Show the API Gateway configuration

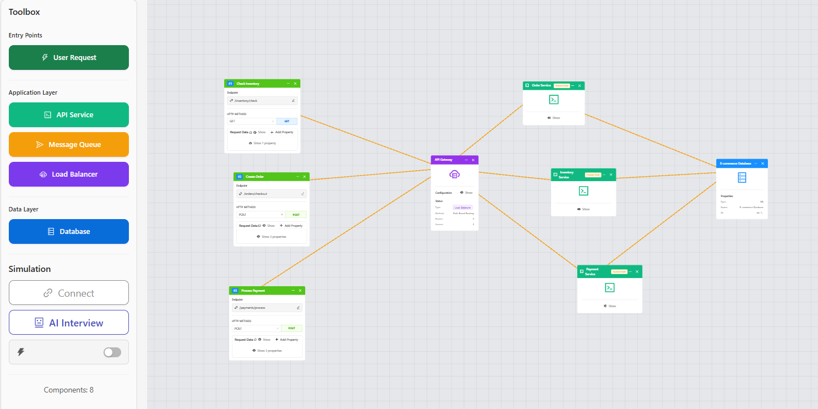[x=466, y=193]
